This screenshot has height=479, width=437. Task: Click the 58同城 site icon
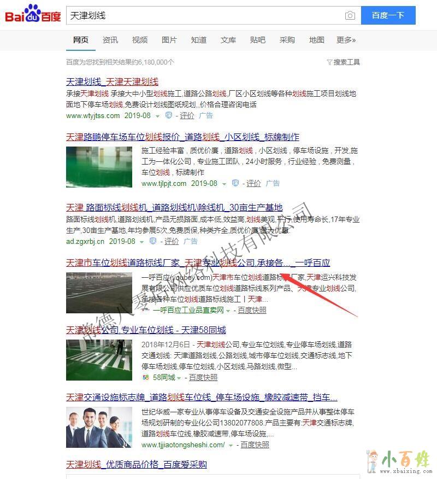[145, 377]
